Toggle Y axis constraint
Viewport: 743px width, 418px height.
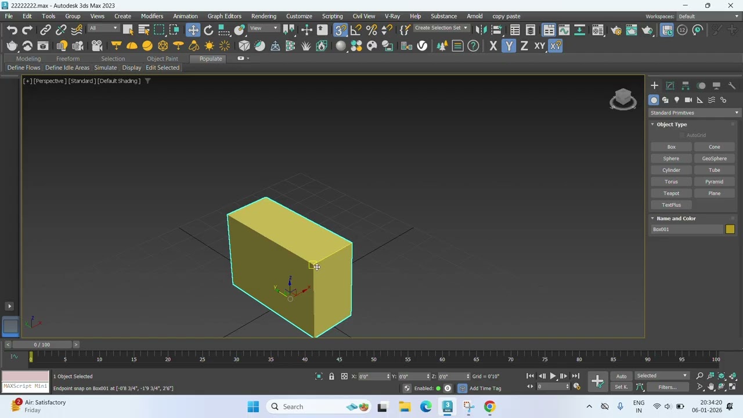click(x=509, y=46)
